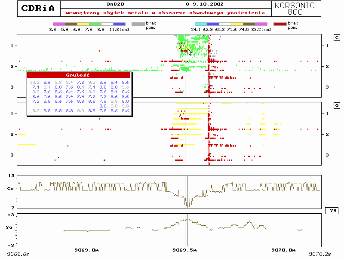This screenshot has width=344, height=258.
Task: Click the '9070.0m' distance label
Action: [x=283, y=250]
